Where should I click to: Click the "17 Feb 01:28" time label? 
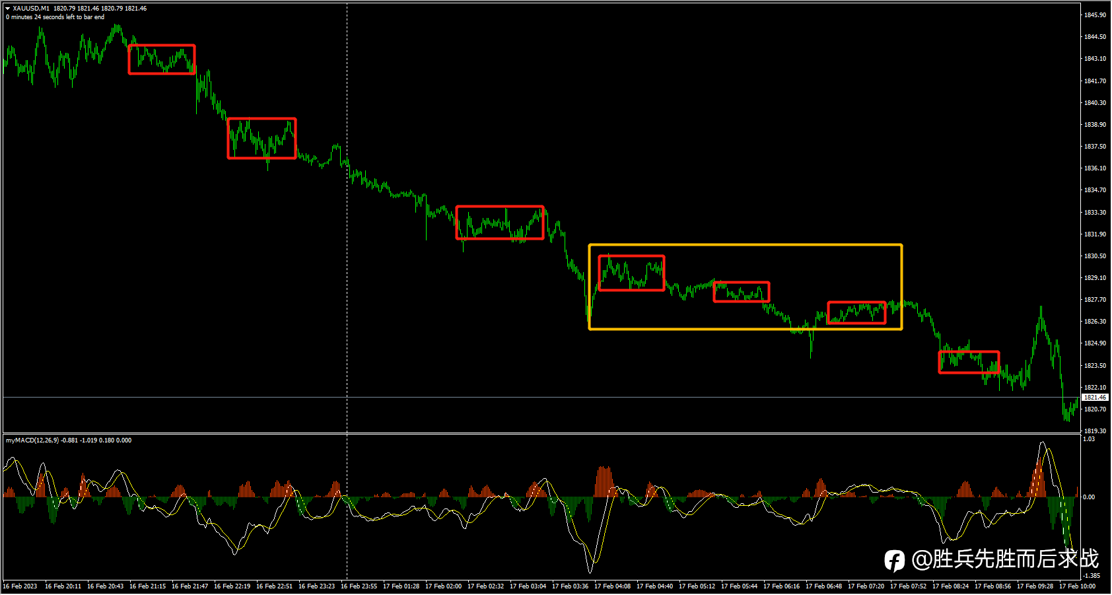[x=401, y=586]
